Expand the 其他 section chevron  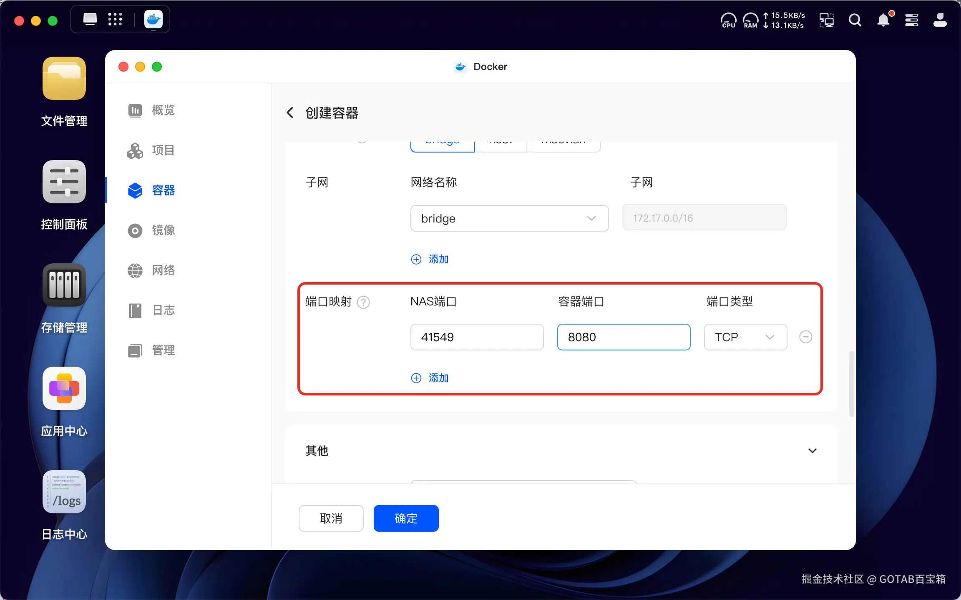coord(812,451)
